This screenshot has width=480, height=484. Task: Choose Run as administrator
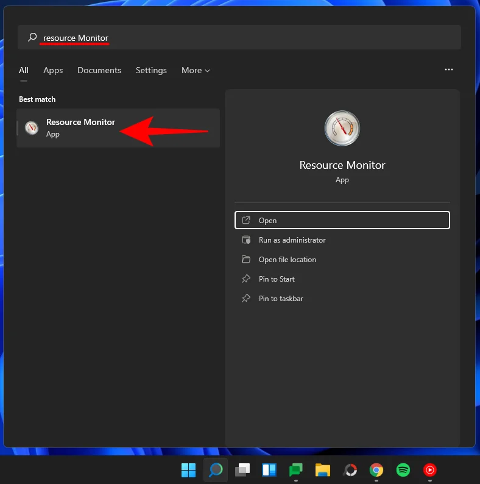click(x=292, y=240)
